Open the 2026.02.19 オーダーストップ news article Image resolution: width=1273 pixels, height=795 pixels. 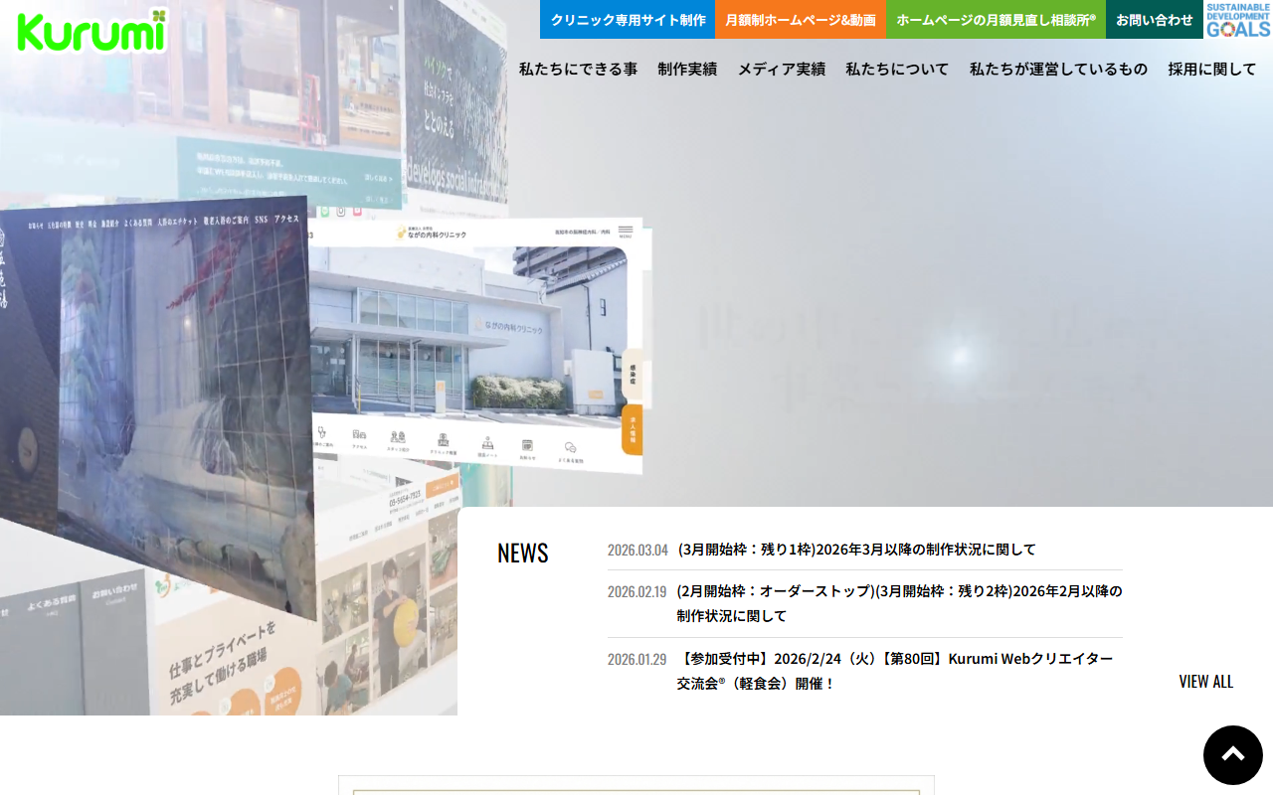[x=899, y=603]
